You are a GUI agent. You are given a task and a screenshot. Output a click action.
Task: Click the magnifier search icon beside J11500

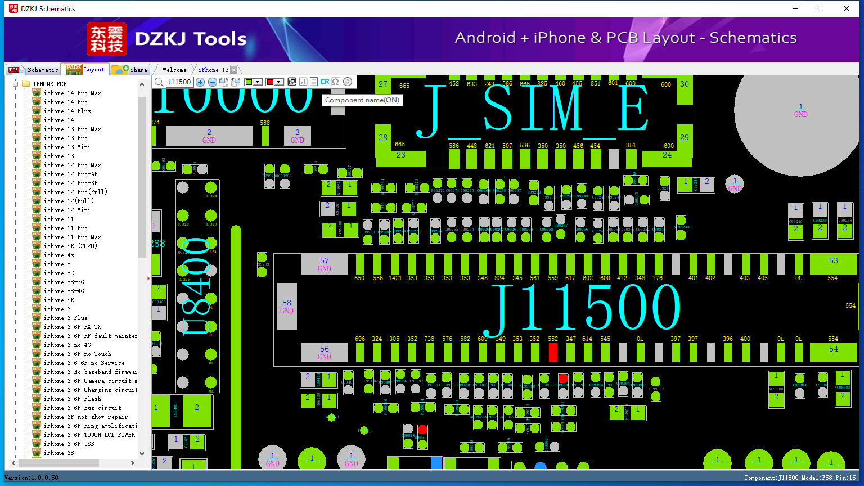[x=159, y=82]
